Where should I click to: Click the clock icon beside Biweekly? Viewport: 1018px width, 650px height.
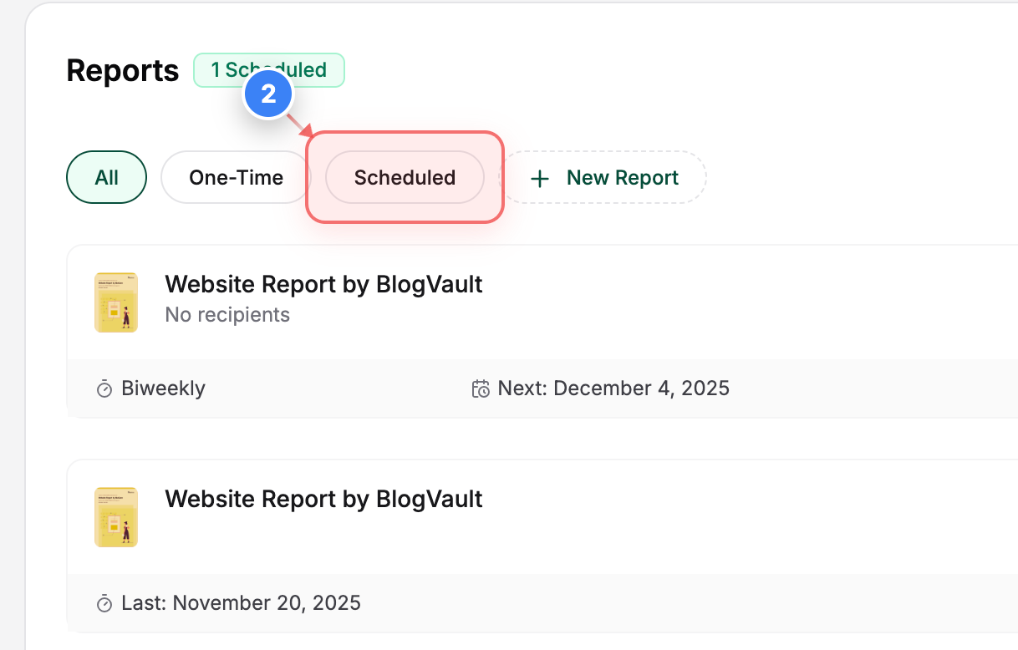pos(104,388)
